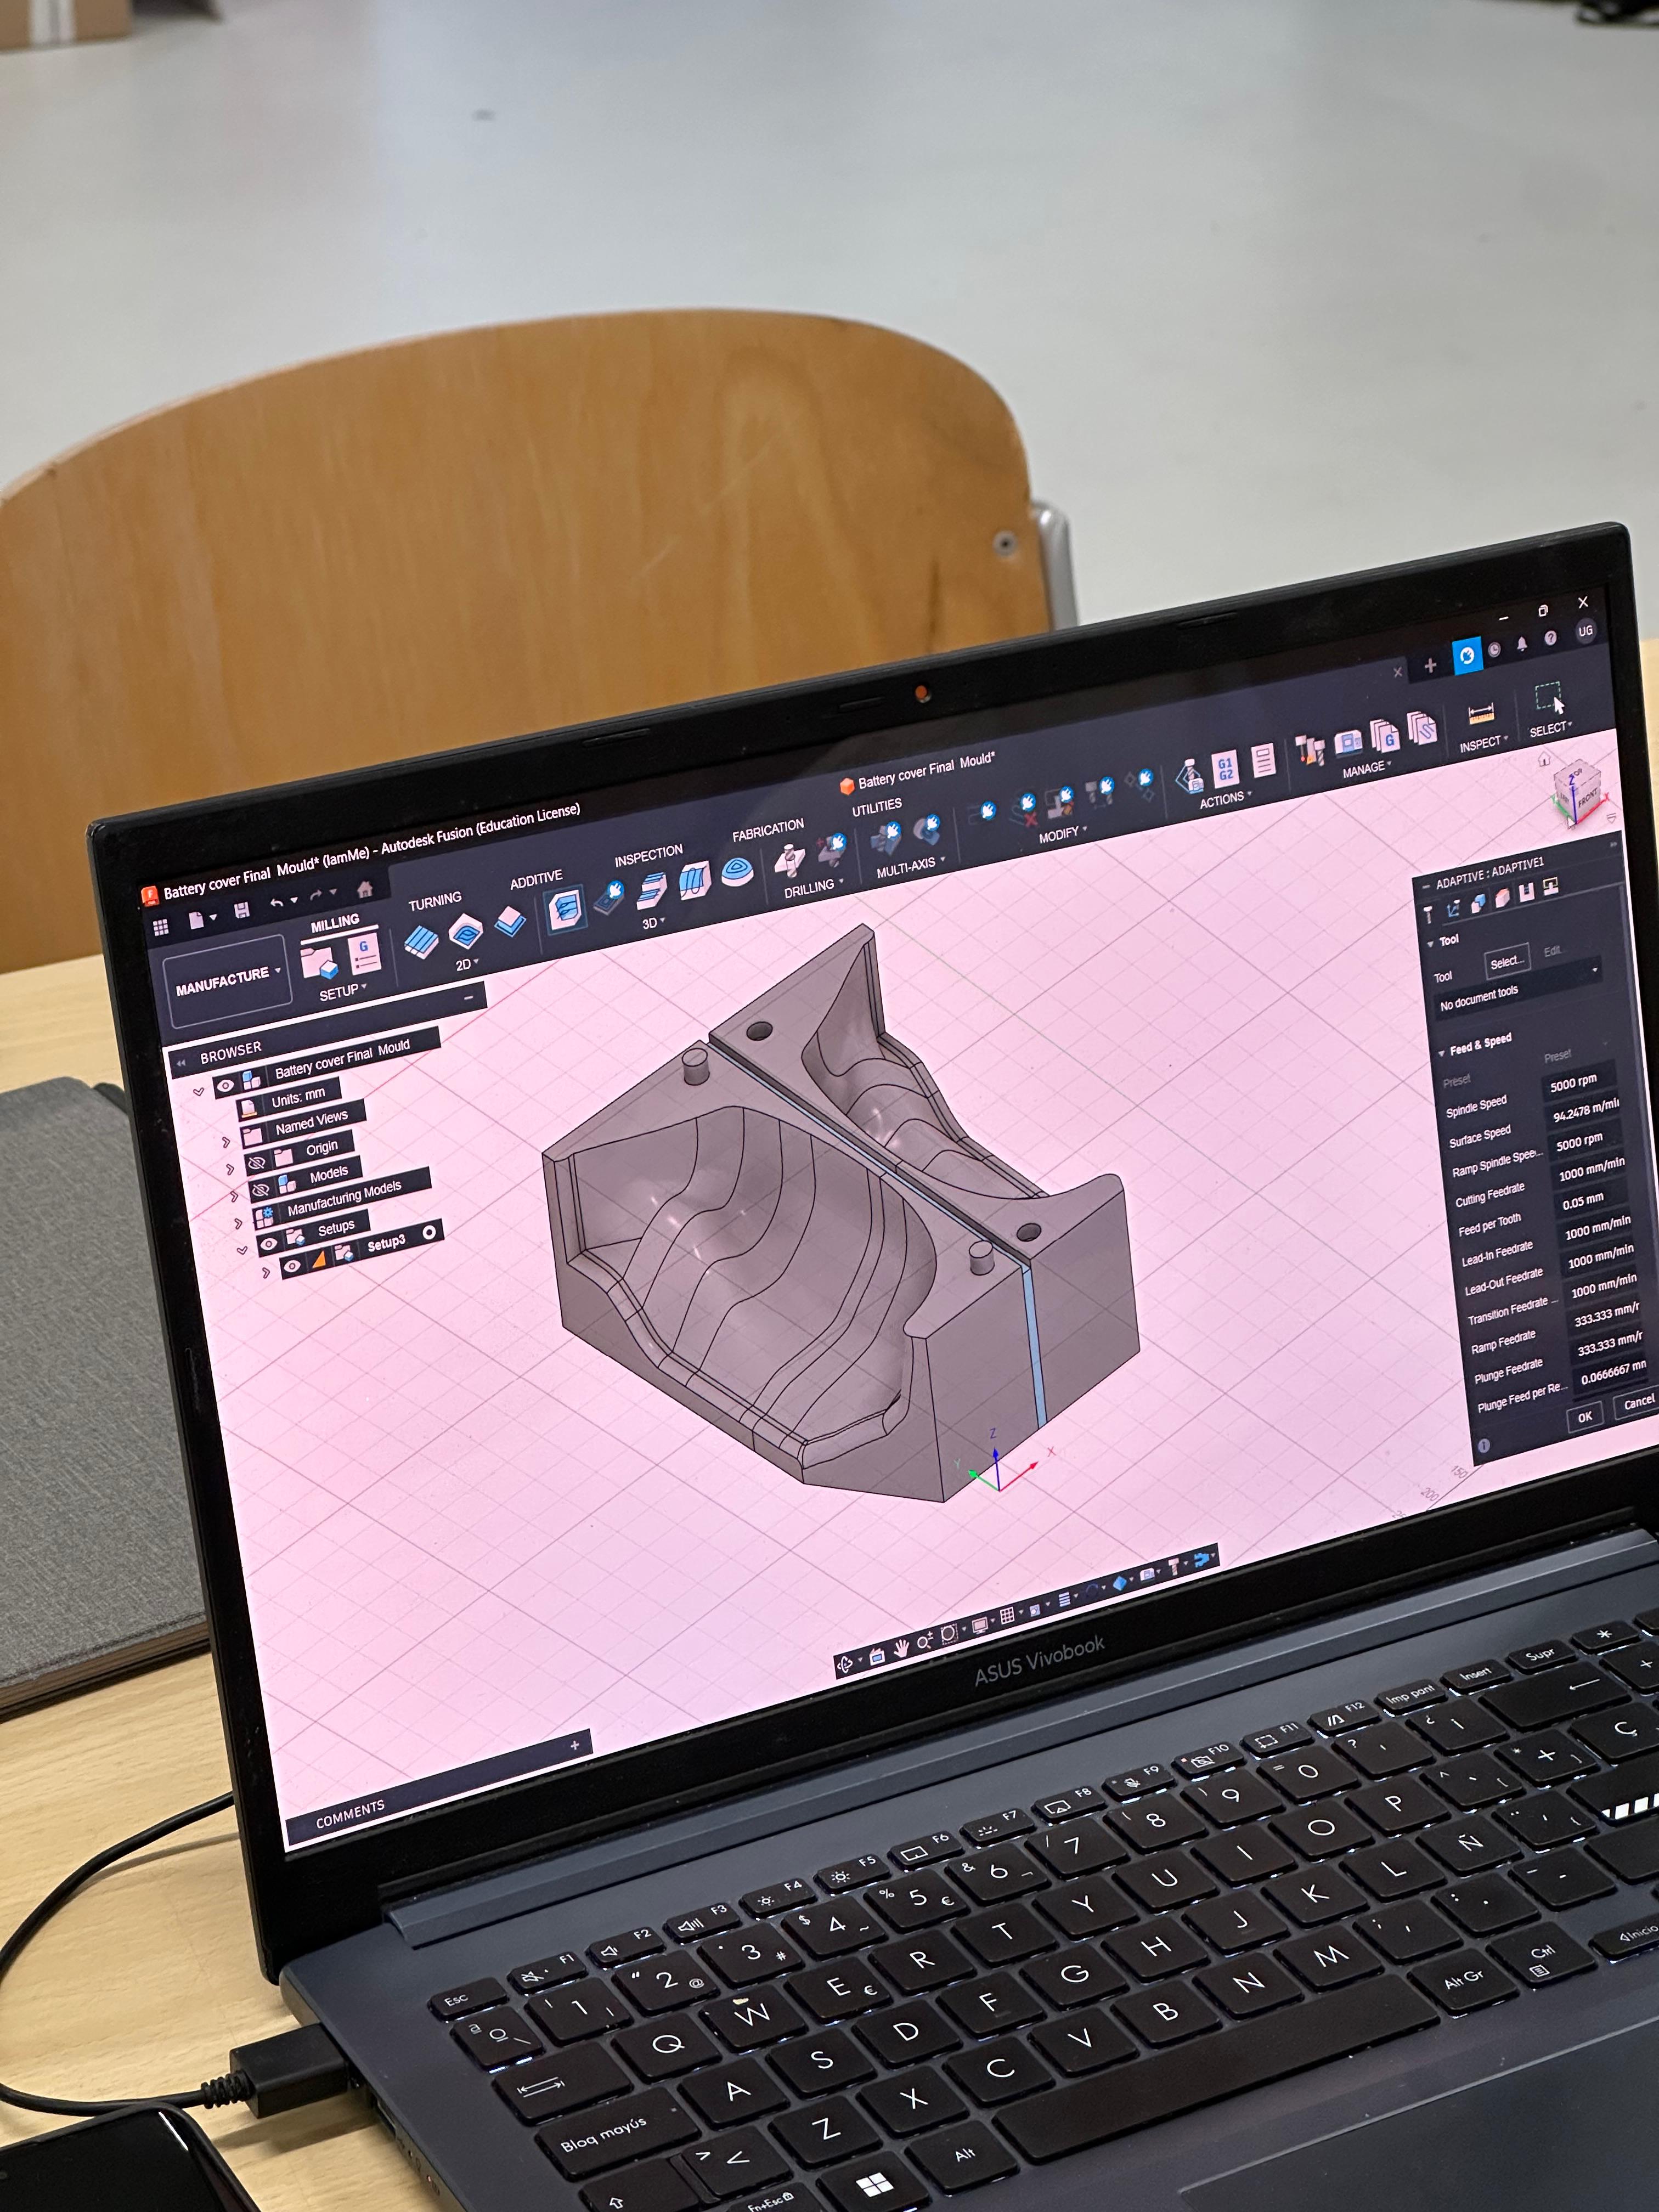
Task: Expand the MULTI-AXIS dropdown
Action: [x=910, y=866]
